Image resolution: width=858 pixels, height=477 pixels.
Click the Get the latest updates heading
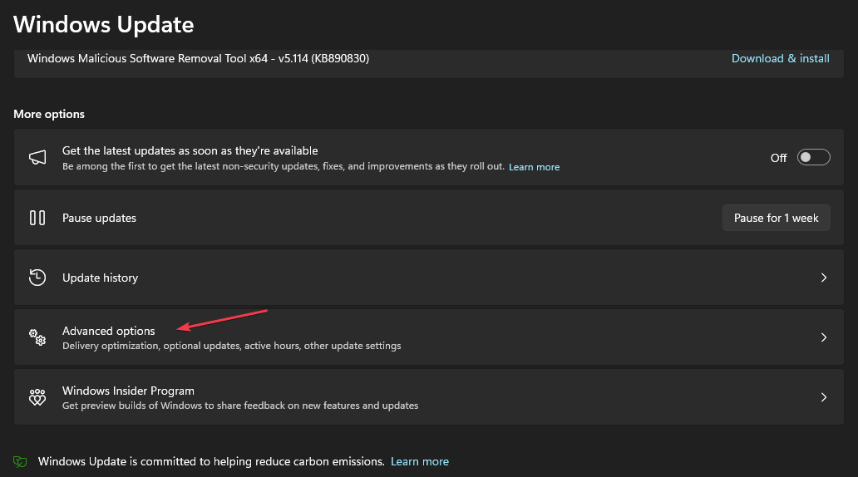coord(190,150)
